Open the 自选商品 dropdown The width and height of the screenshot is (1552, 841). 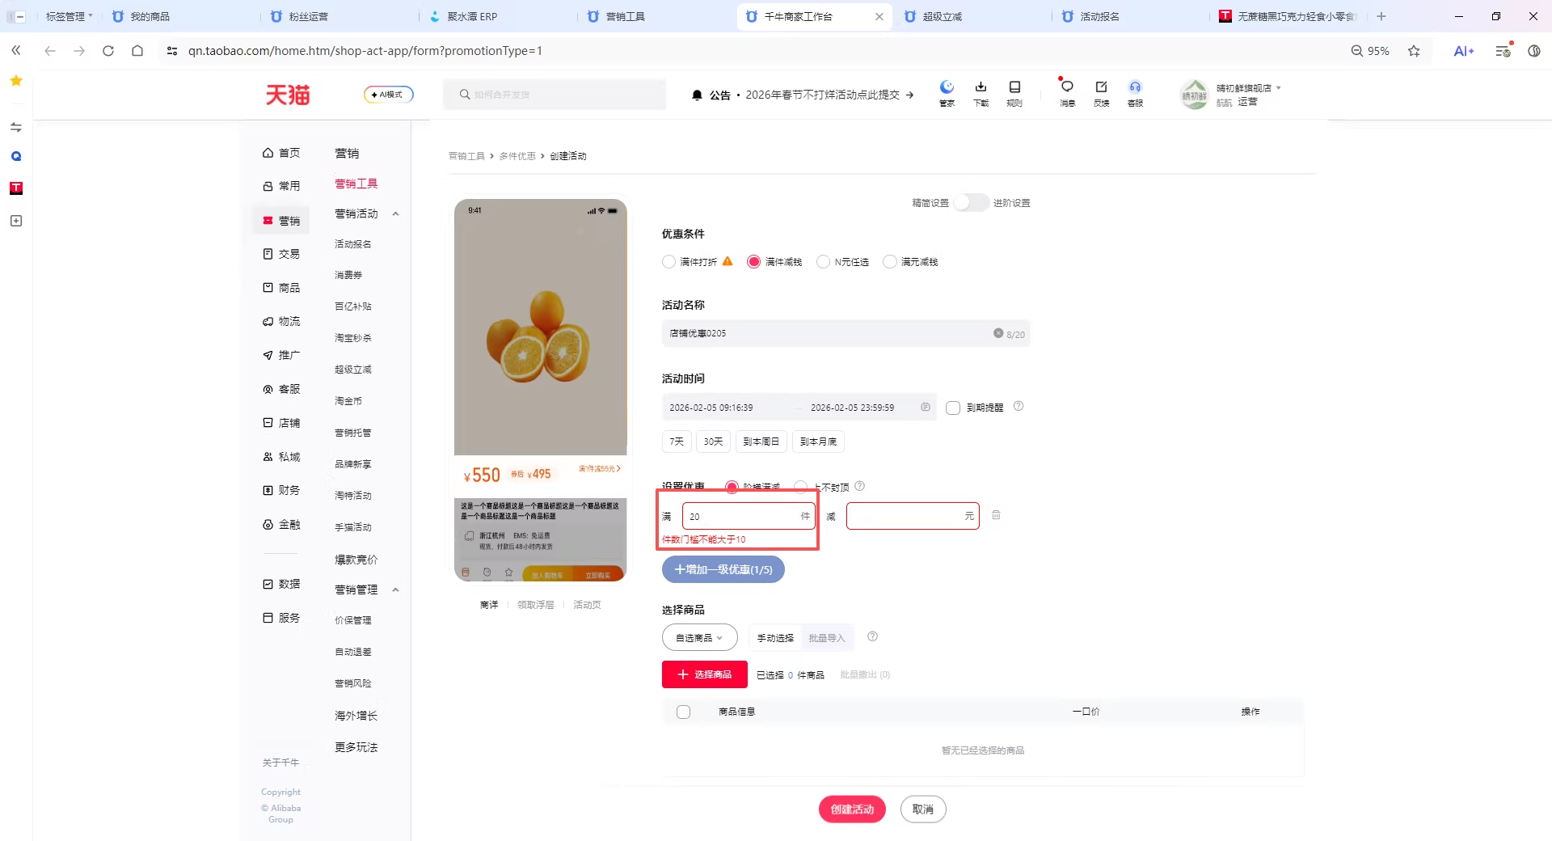700,637
